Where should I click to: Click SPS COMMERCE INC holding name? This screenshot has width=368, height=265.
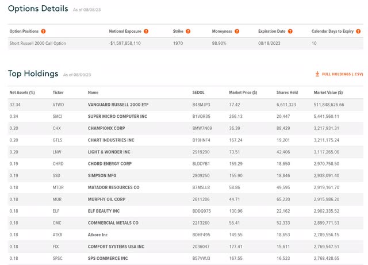pos(108,259)
